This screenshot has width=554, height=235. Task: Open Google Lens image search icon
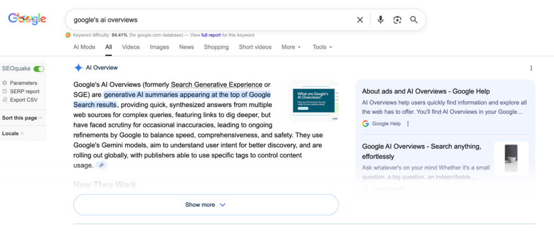tap(397, 20)
